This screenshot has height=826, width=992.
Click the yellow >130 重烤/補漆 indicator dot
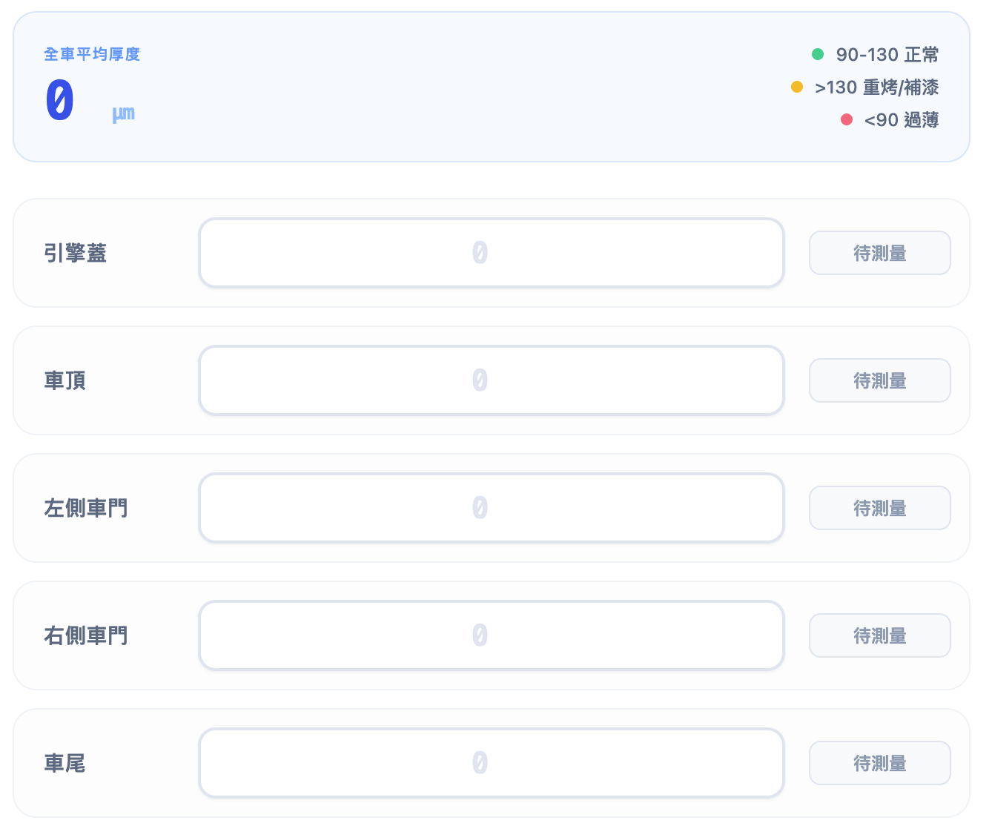coord(796,87)
